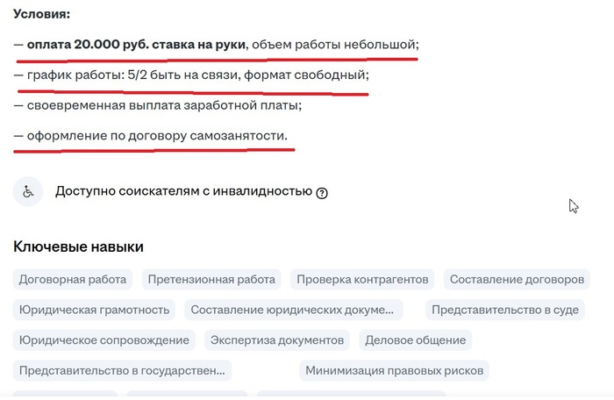Select the Проверка контрагентов tag
The width and height of the screenshot is (614, 400).
coord(362,280)
